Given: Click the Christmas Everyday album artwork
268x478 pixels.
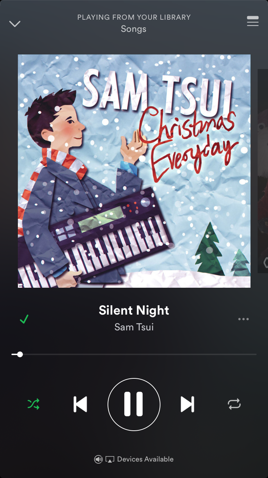Looking at the screenshot, I should (134, 171).
